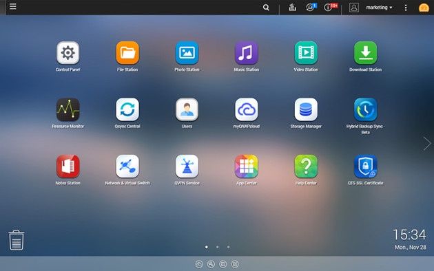
Task: Launch File Station
Action: coord(127,53)
